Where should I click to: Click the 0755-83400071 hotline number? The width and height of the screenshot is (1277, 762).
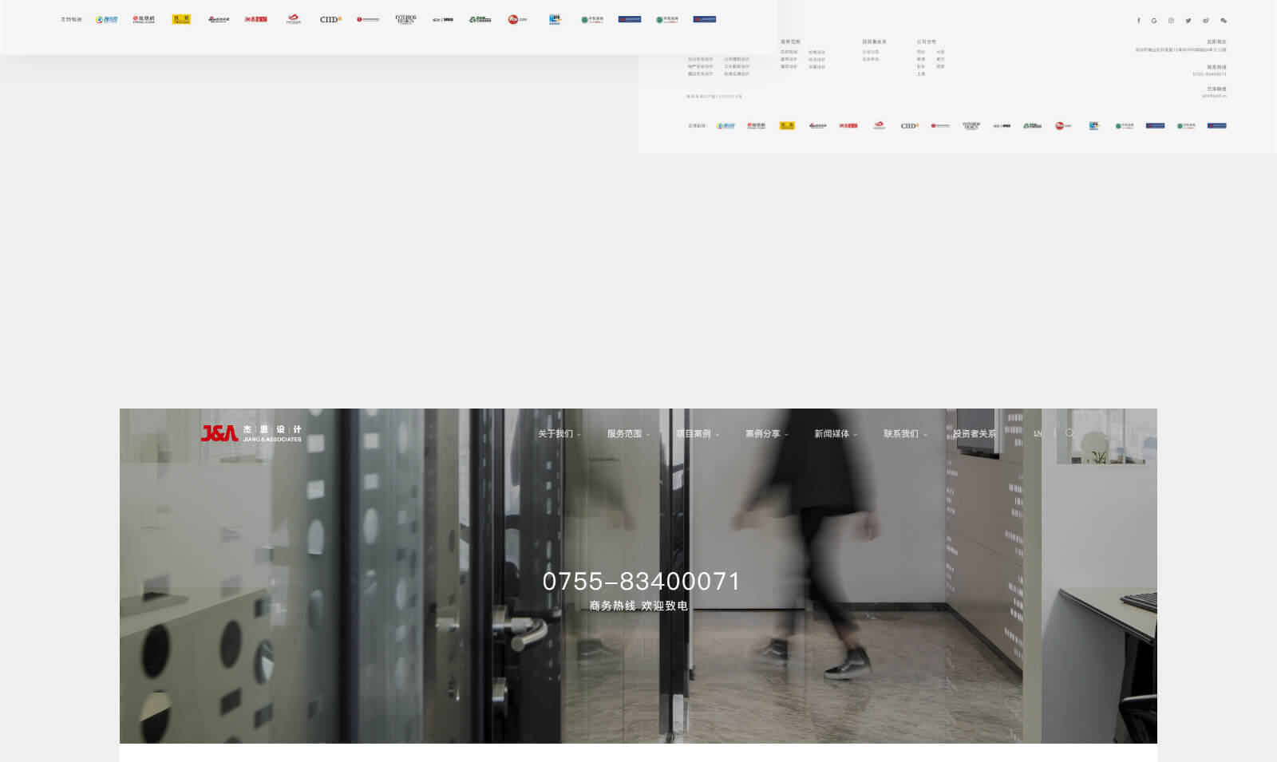point(642,582)
